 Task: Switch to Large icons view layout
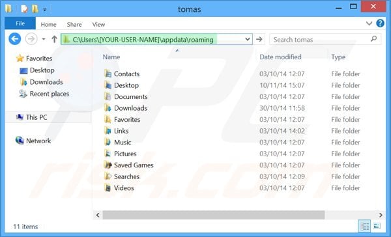tap(377, 226)
